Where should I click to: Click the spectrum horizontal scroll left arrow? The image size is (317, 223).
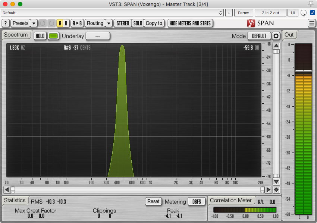(x=13, y=190)
